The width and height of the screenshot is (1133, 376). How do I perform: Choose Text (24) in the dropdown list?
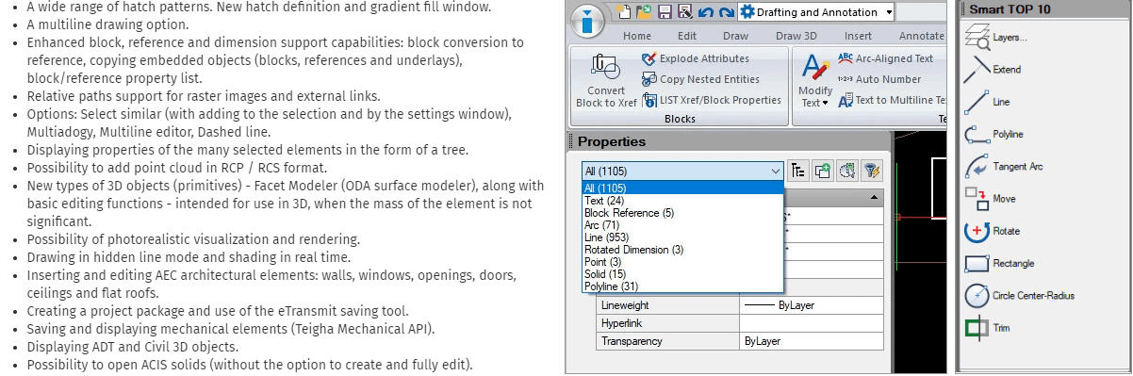[682, 201]
